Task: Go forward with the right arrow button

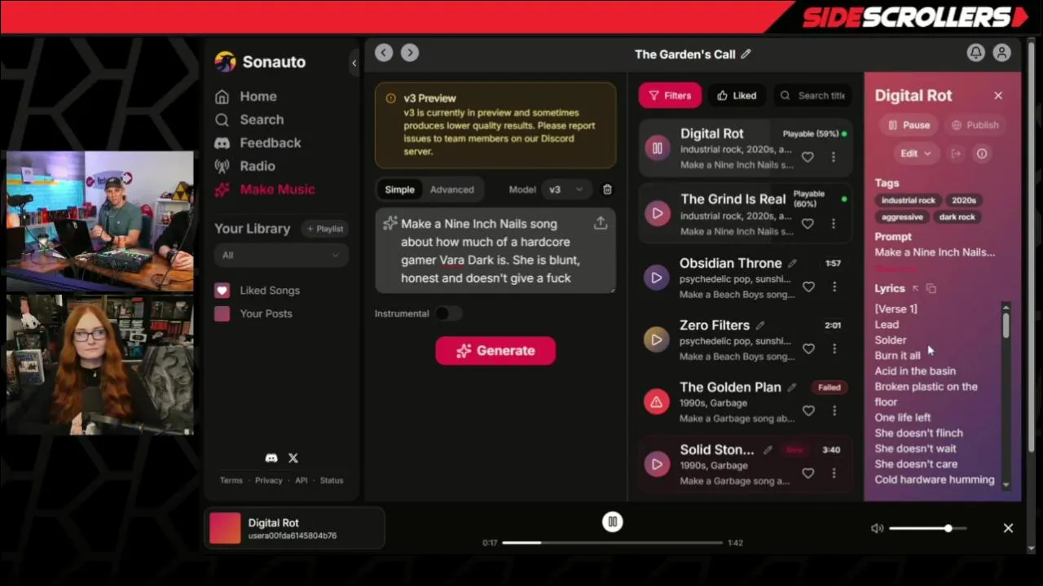Action: pos(410,53)
